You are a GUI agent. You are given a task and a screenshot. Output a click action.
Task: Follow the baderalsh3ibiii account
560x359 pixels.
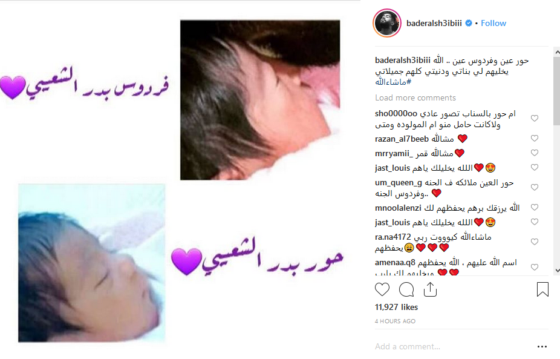click(493, 23)
